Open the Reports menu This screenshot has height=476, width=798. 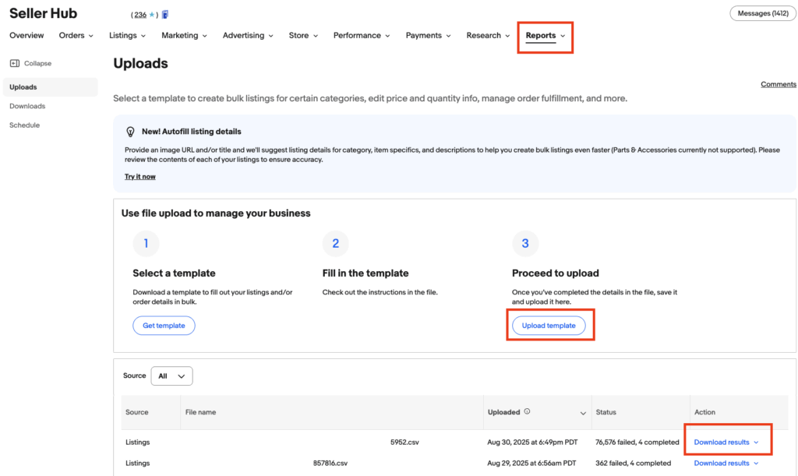point(545,36)
